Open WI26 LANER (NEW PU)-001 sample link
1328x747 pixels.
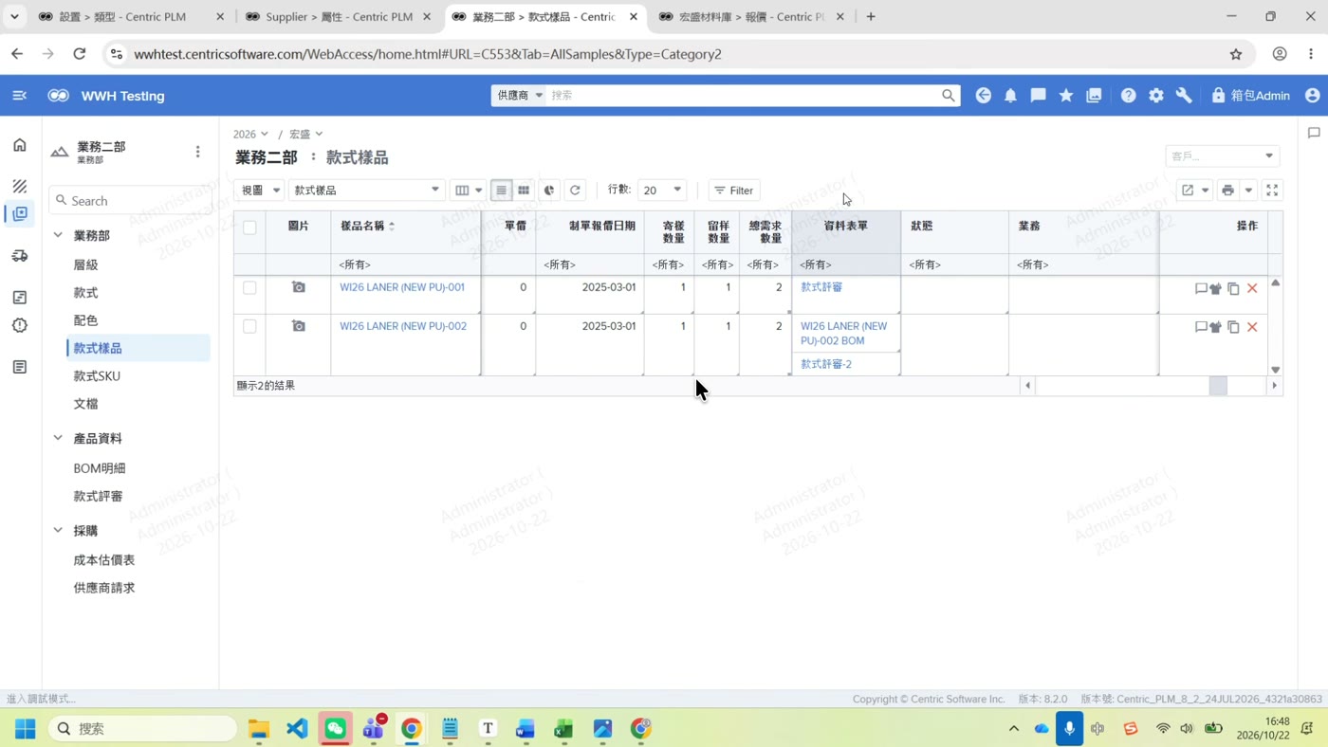coord(402,287)
